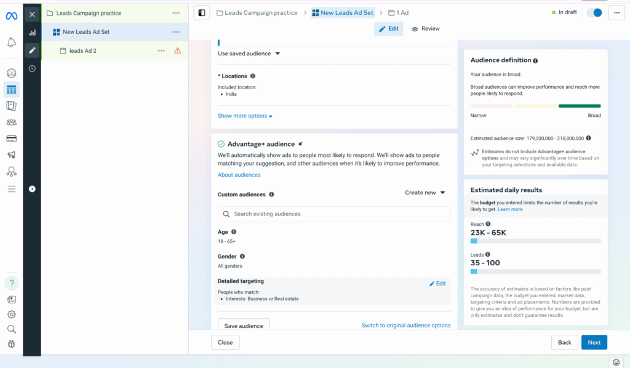The width and height of the screenshot is (630, 368).
Task: Open the megaphone advertising settings icon
Action: 11,155
